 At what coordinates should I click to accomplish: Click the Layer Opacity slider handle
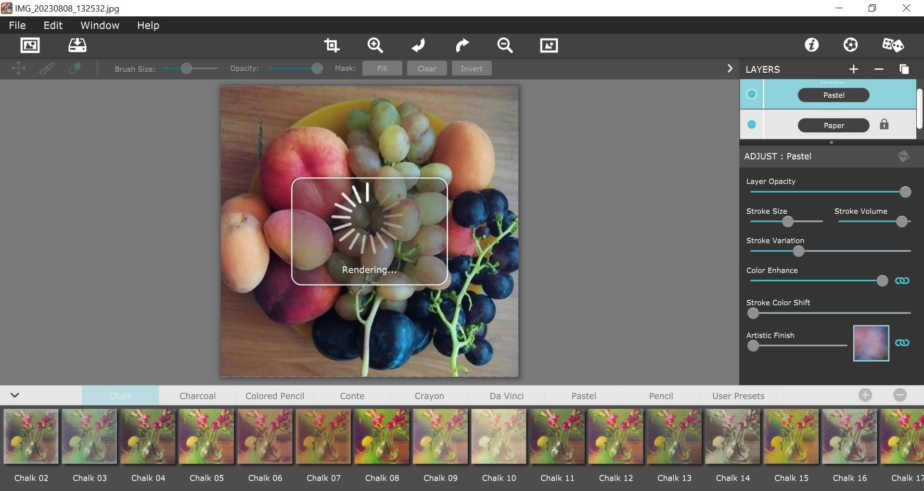(x=905, y=192)
